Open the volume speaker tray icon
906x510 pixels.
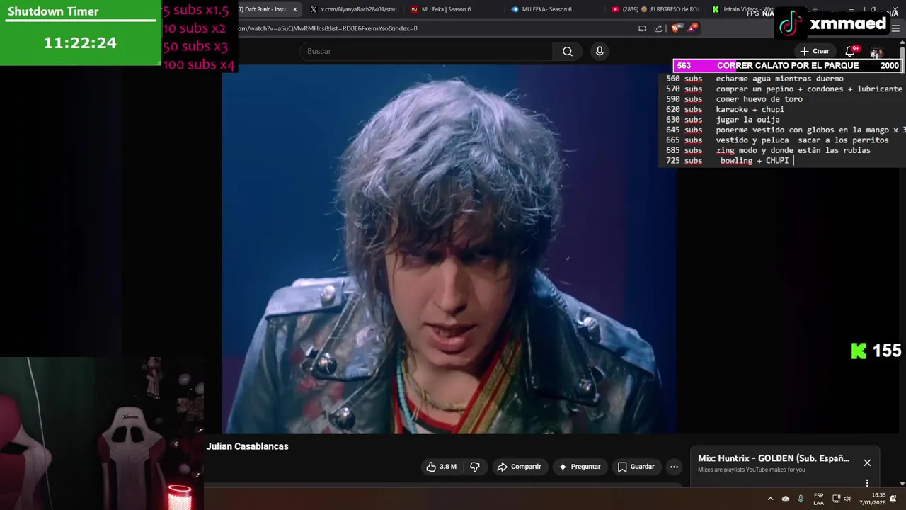click(x=848, y=499)
